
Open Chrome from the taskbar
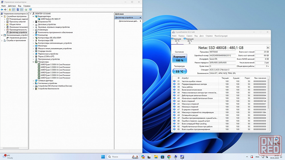pyautogui.click(x=169, y=157)
